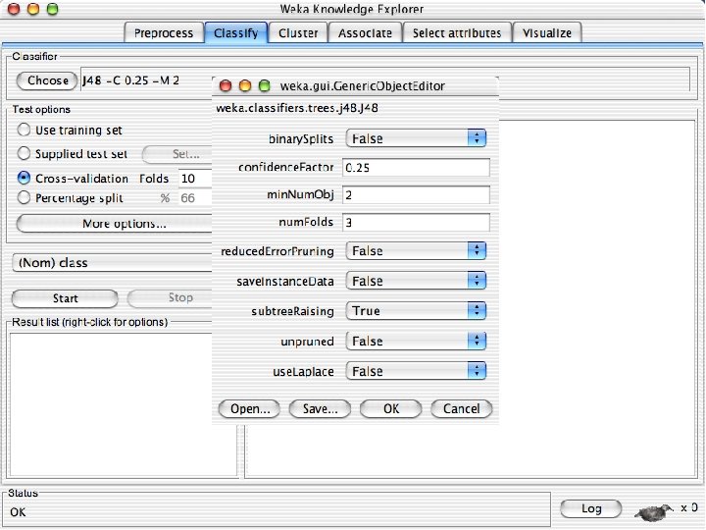Click the percentage split field showing 66
706x530 pixels.
click(195, 198)
